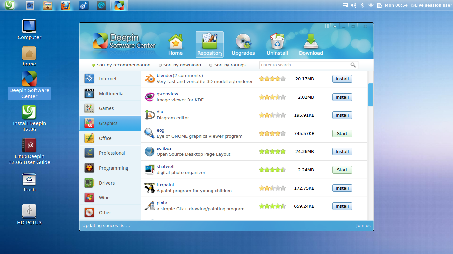Click the software list vertical scrollbar
This screenshot has height=254, width=453.
[371, 95]
